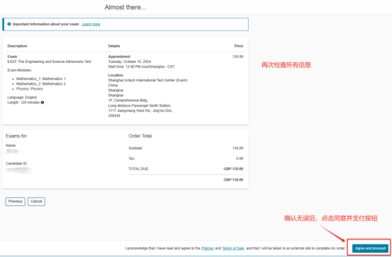Click the Order Total heading
Screen dimensions: 392x257
[x=140, y=136]
